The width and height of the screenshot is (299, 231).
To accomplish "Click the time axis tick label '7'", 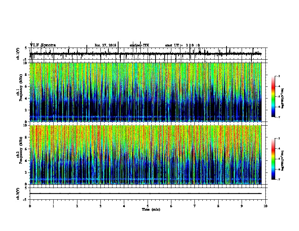I will (x=195, y=206).
